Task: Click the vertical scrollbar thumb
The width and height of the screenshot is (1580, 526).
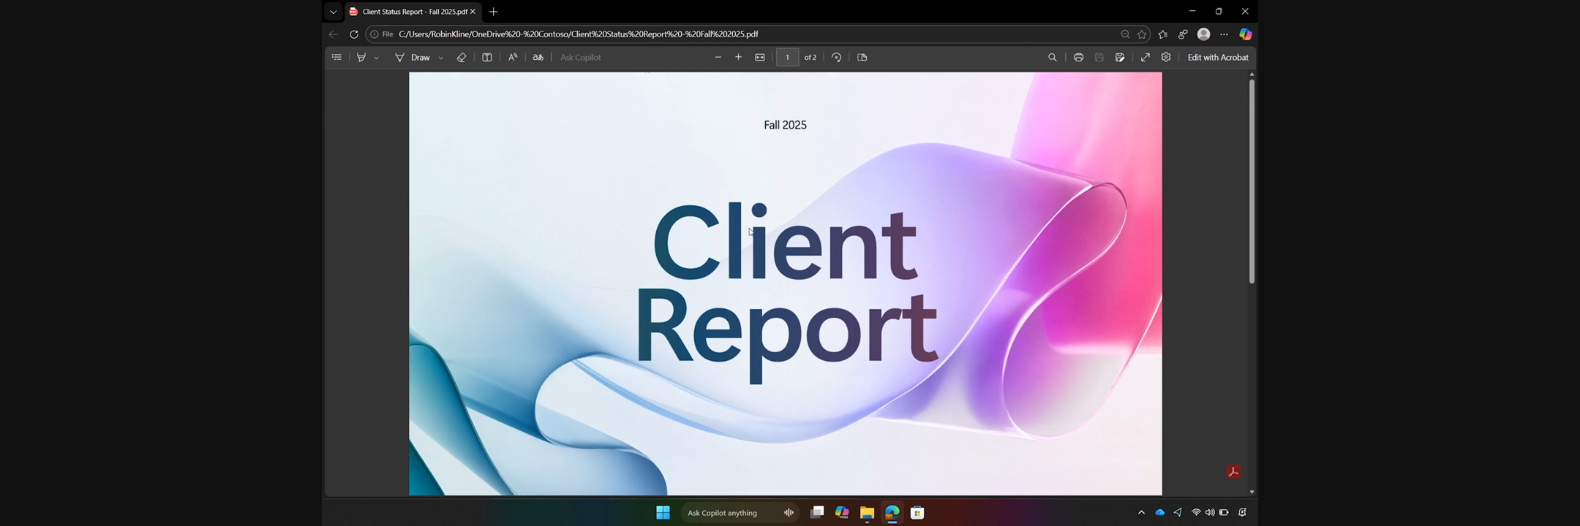Action: (x=1252, y=181)
